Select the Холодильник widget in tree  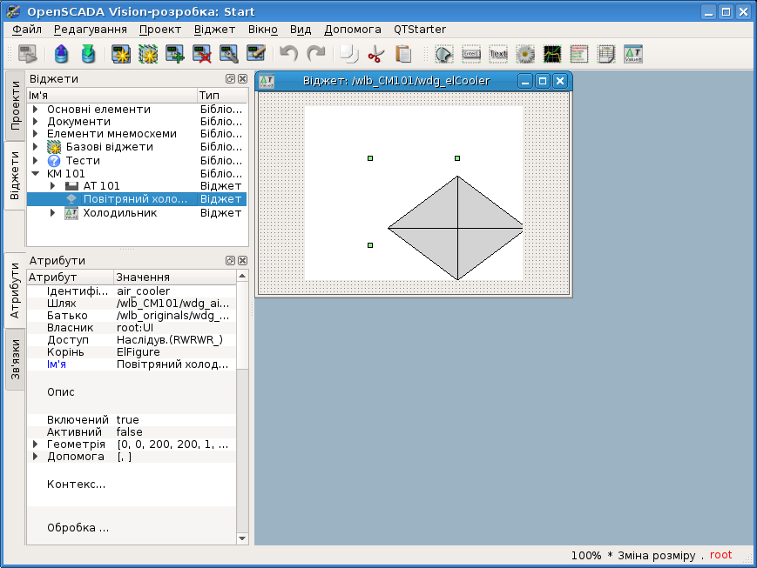point(119,212)
